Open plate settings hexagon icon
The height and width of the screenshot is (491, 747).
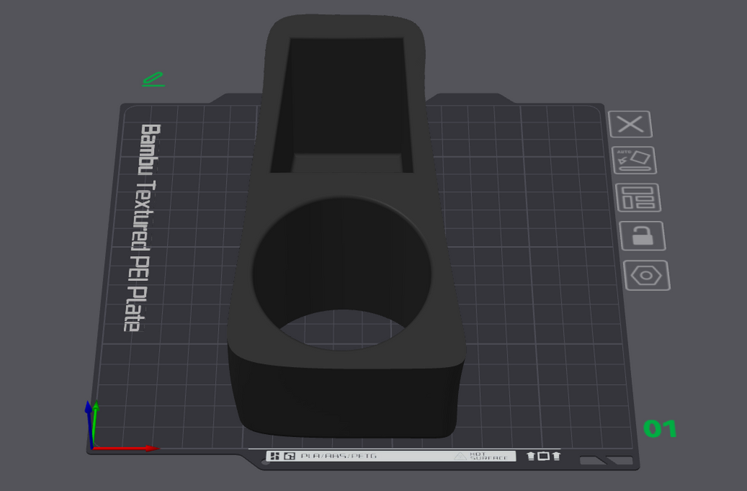(x=646, y=275)
